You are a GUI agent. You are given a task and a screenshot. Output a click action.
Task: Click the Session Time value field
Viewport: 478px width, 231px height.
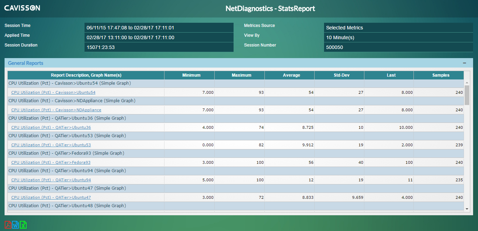click(x=159, y=28)
